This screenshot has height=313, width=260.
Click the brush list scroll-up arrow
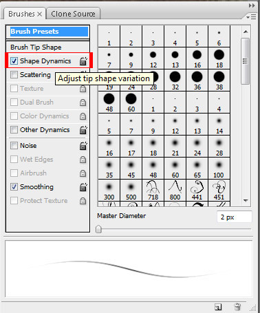246,32
